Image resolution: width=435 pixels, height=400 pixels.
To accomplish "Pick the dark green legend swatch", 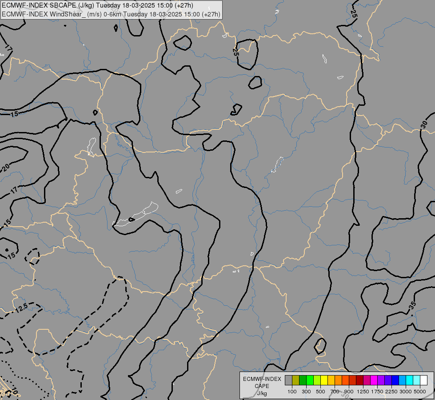I will tap(303, 380).
